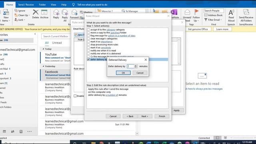
Task: Expand the Follow Up dropdown
Action: pyautogui.click(x=198, y=21)
